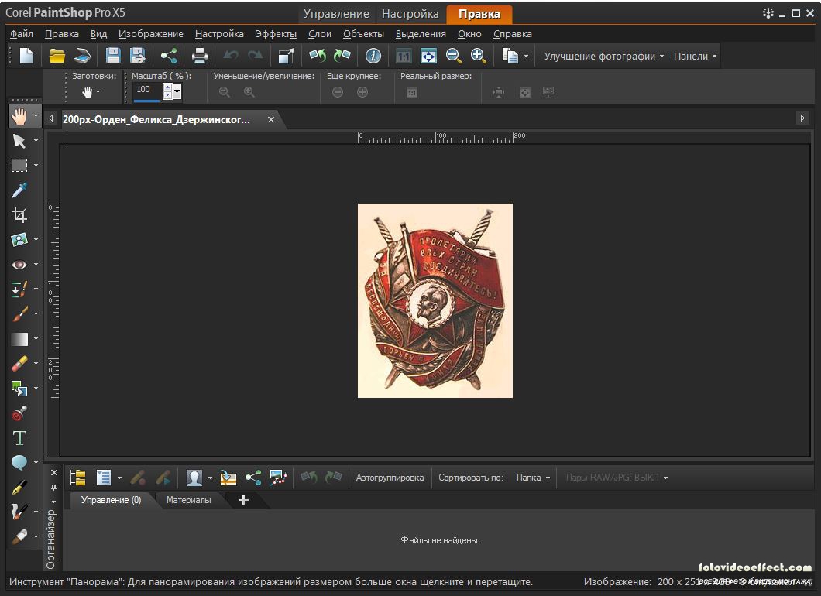This screenshot has width=821, height=596.
Task: Click the Save As floppy-with-arrow icon
Action: (x=138, y=56)
